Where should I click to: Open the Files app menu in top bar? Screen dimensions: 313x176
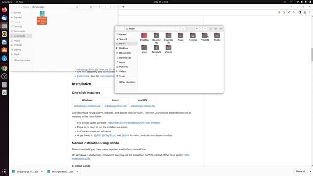[x=20, y=2]
